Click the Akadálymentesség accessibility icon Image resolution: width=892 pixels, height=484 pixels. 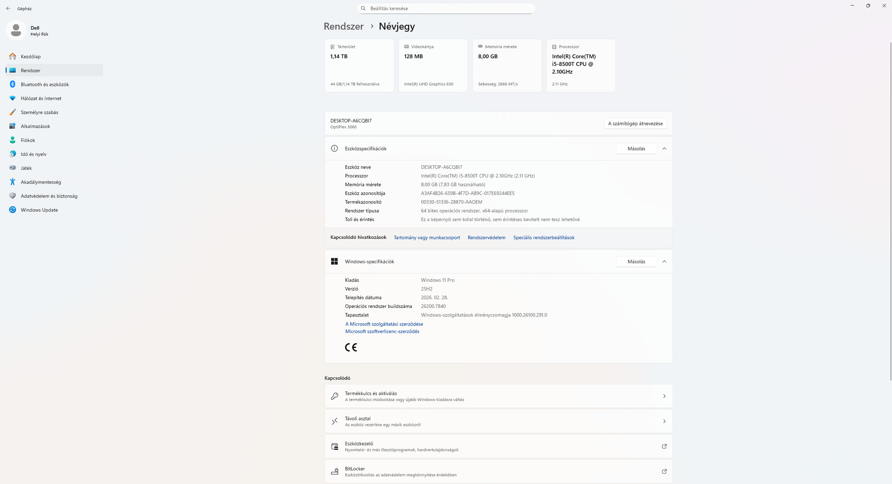(13, 182)
